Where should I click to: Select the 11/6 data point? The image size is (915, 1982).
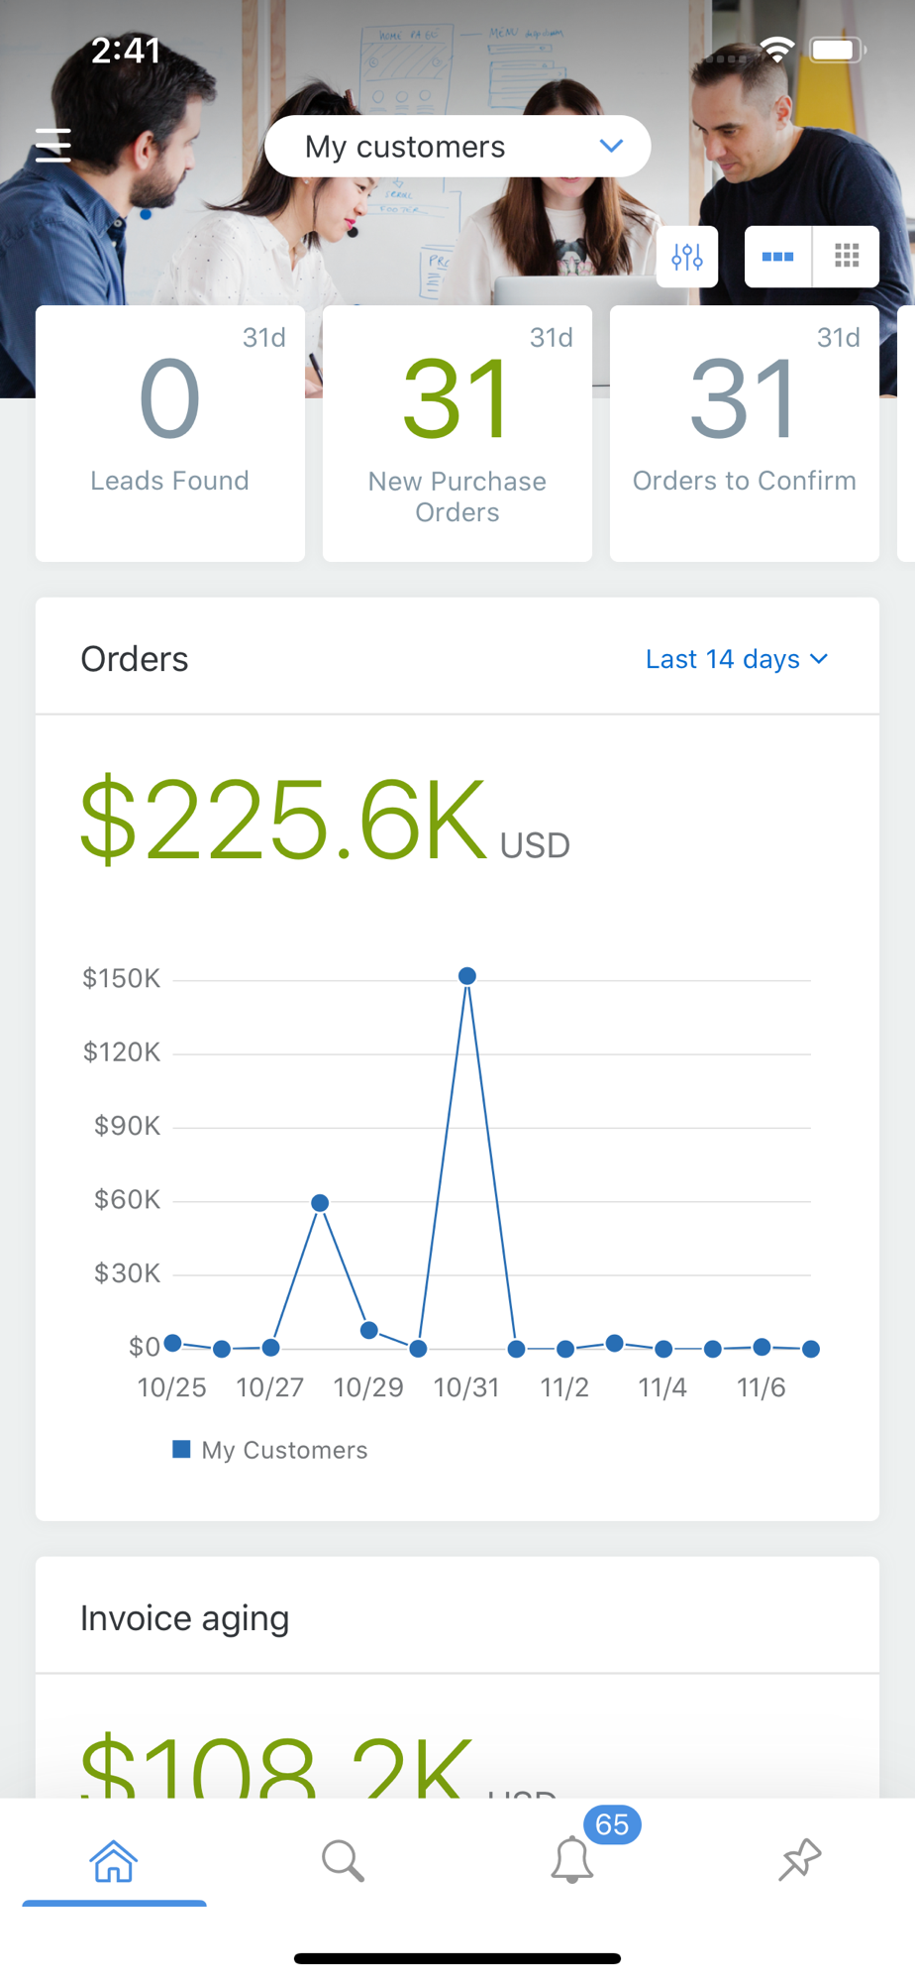coord(762,1347)
